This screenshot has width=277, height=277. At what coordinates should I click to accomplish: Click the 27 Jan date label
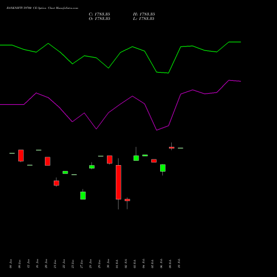click(x=81, y=264)
